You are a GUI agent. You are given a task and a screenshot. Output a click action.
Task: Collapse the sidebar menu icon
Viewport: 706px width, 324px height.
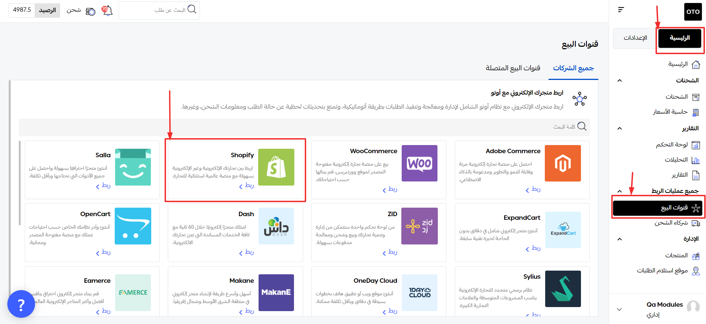(621, 10)
